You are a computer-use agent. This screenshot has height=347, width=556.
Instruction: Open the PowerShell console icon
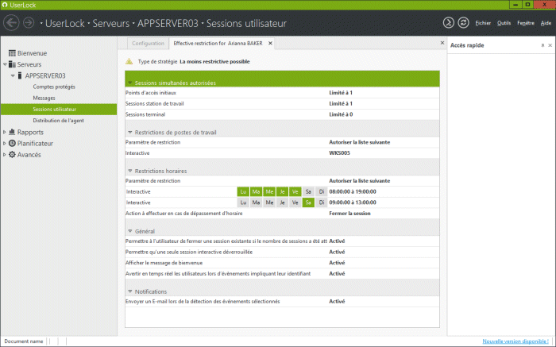[449, 23]
